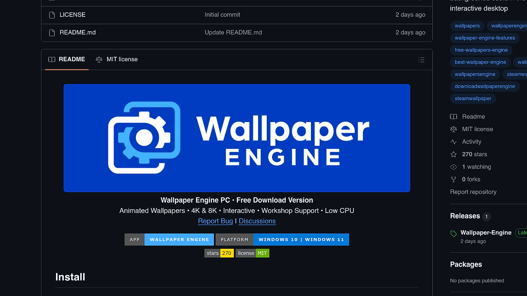Open the Wallpaper-Engine release
Viewport: 527px width, 296px height.
pyautogui.click(x=486, y=233)
